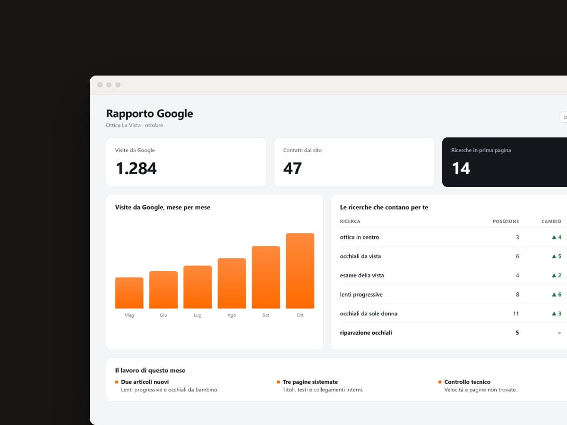
Task: Click the chart title Visite da Google, mese per mese
Action: point(163,207)
